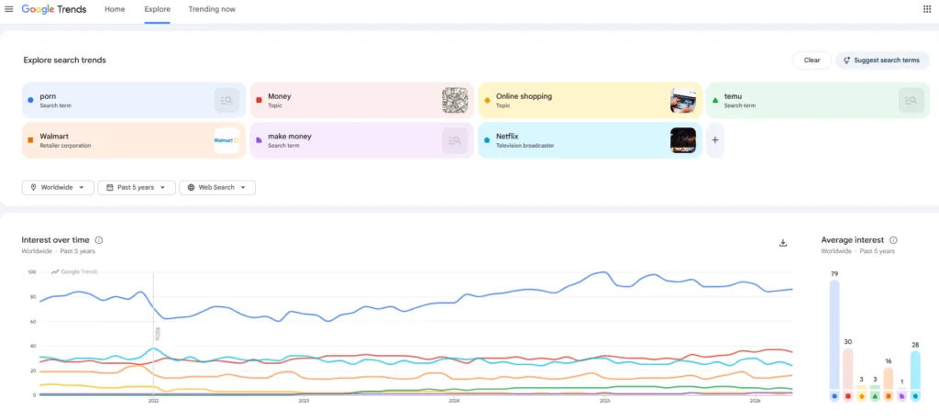This screenshot has height=420, width=939.
Task: Open the Google apps grid
Action: [x=927, y=9]
